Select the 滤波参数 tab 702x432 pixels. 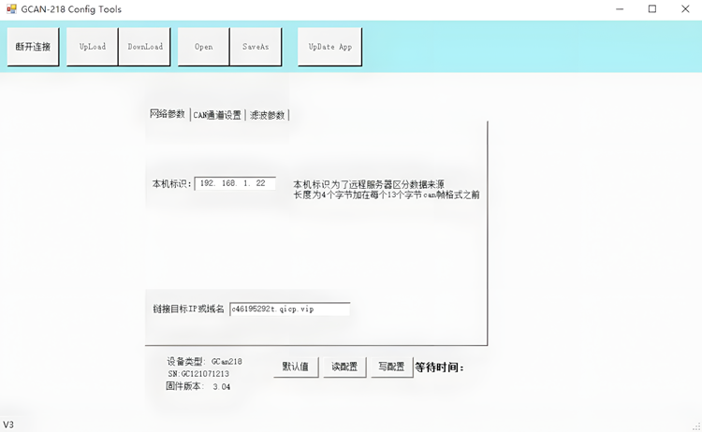click(267, 116)
